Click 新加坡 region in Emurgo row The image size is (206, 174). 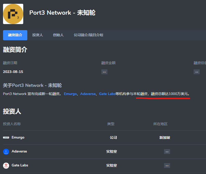coord(165,138)
